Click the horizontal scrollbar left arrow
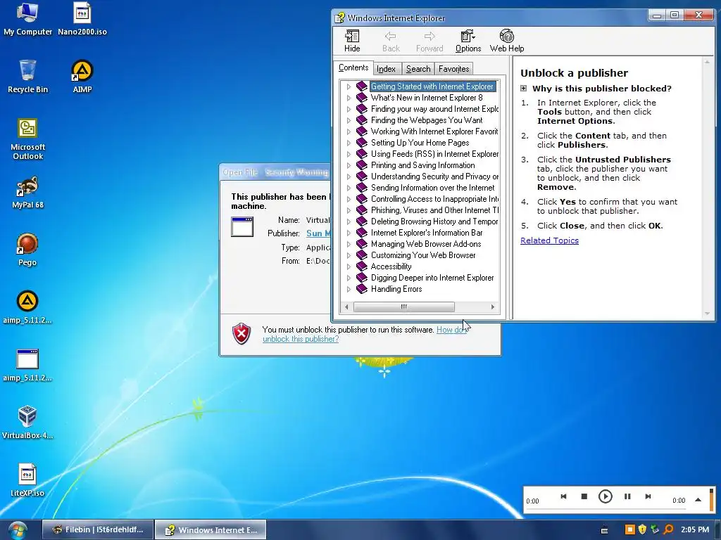The height and width of the screenshot is (540, 721). tap(346, 307)
